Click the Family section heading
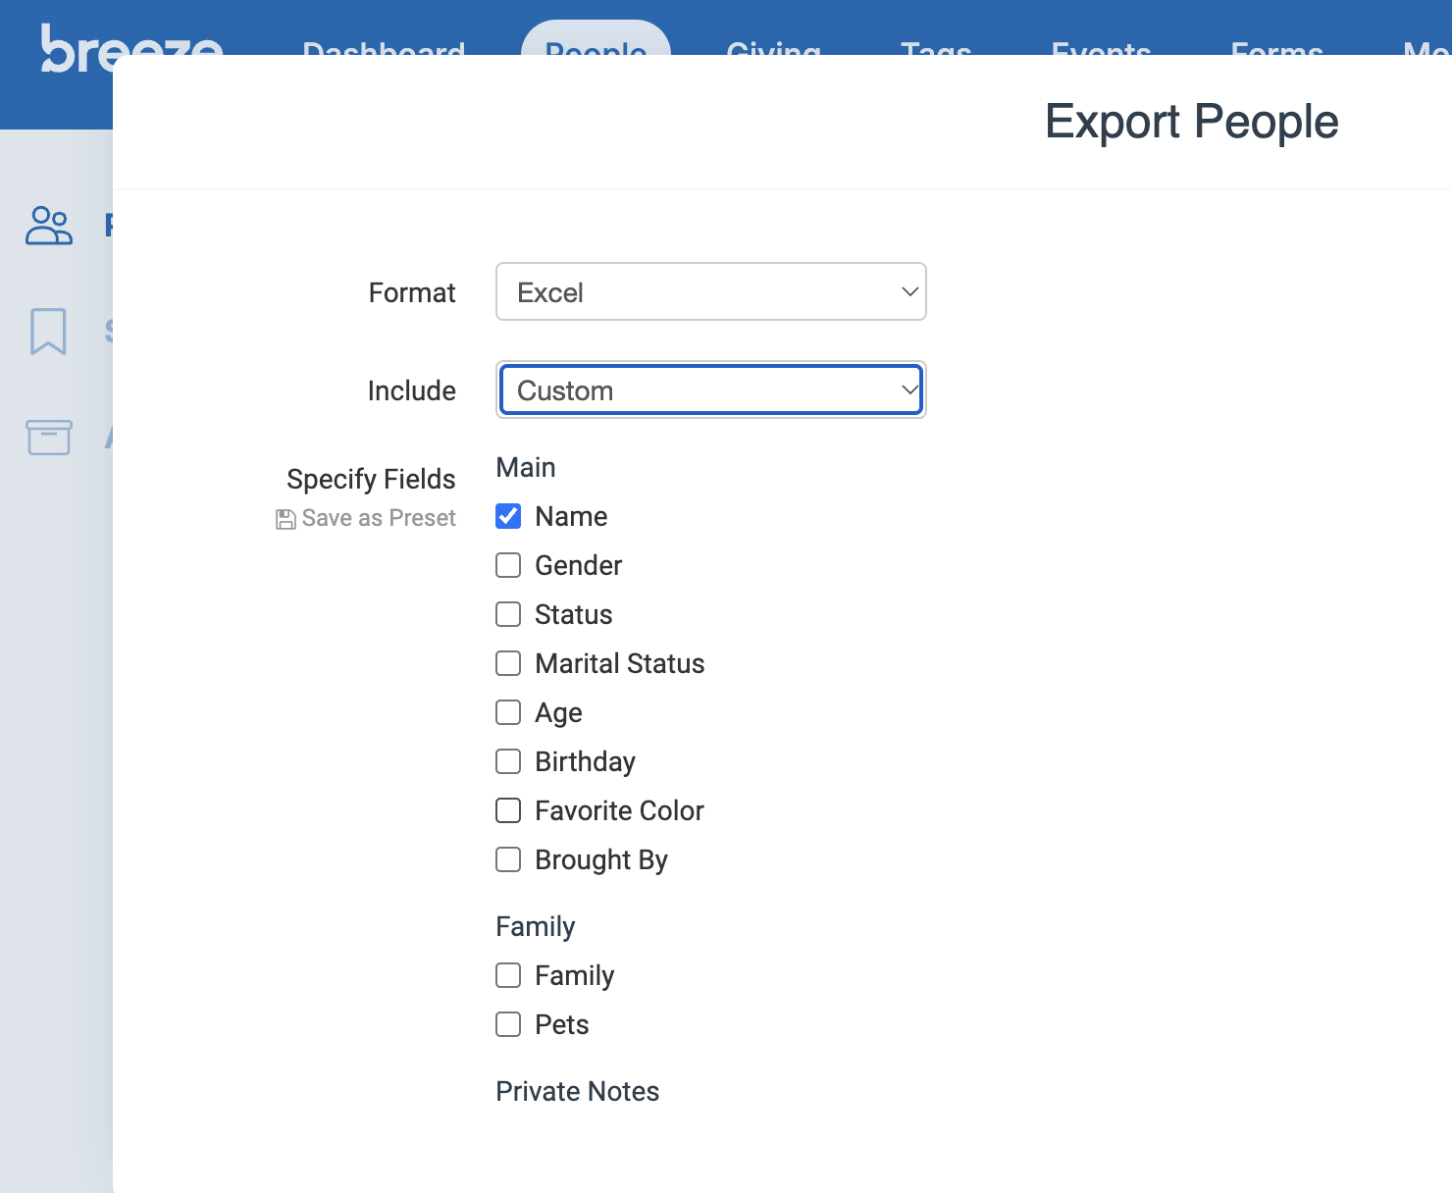This screenshot has width=1452, height=1193. pos(535,926)
